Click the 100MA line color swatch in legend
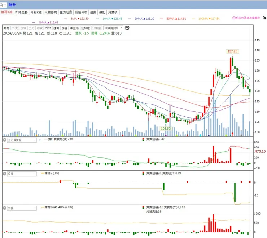 [x=193, y=19]
